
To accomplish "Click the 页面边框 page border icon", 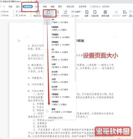I will [95, 12].
